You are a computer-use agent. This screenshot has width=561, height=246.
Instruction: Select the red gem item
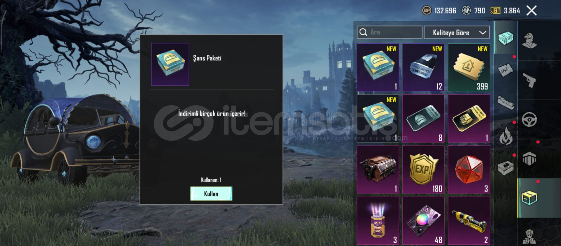469,170
